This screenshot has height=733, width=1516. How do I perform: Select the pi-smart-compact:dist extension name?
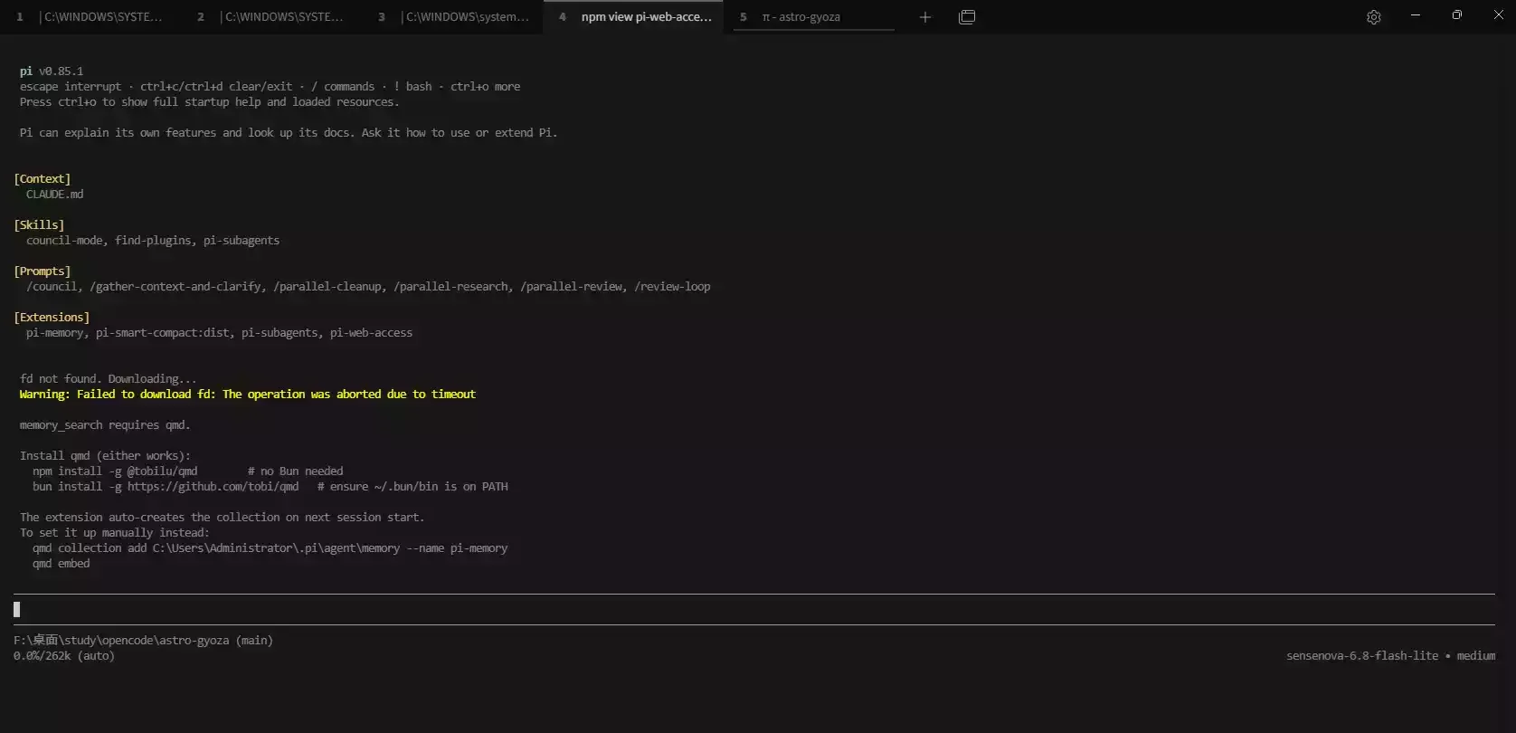tap(163, 333)
